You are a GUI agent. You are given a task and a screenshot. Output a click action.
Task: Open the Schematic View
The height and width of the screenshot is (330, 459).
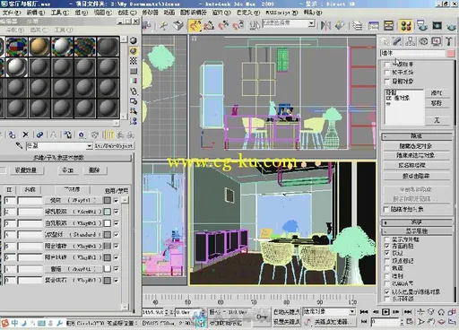click(388, 26)
